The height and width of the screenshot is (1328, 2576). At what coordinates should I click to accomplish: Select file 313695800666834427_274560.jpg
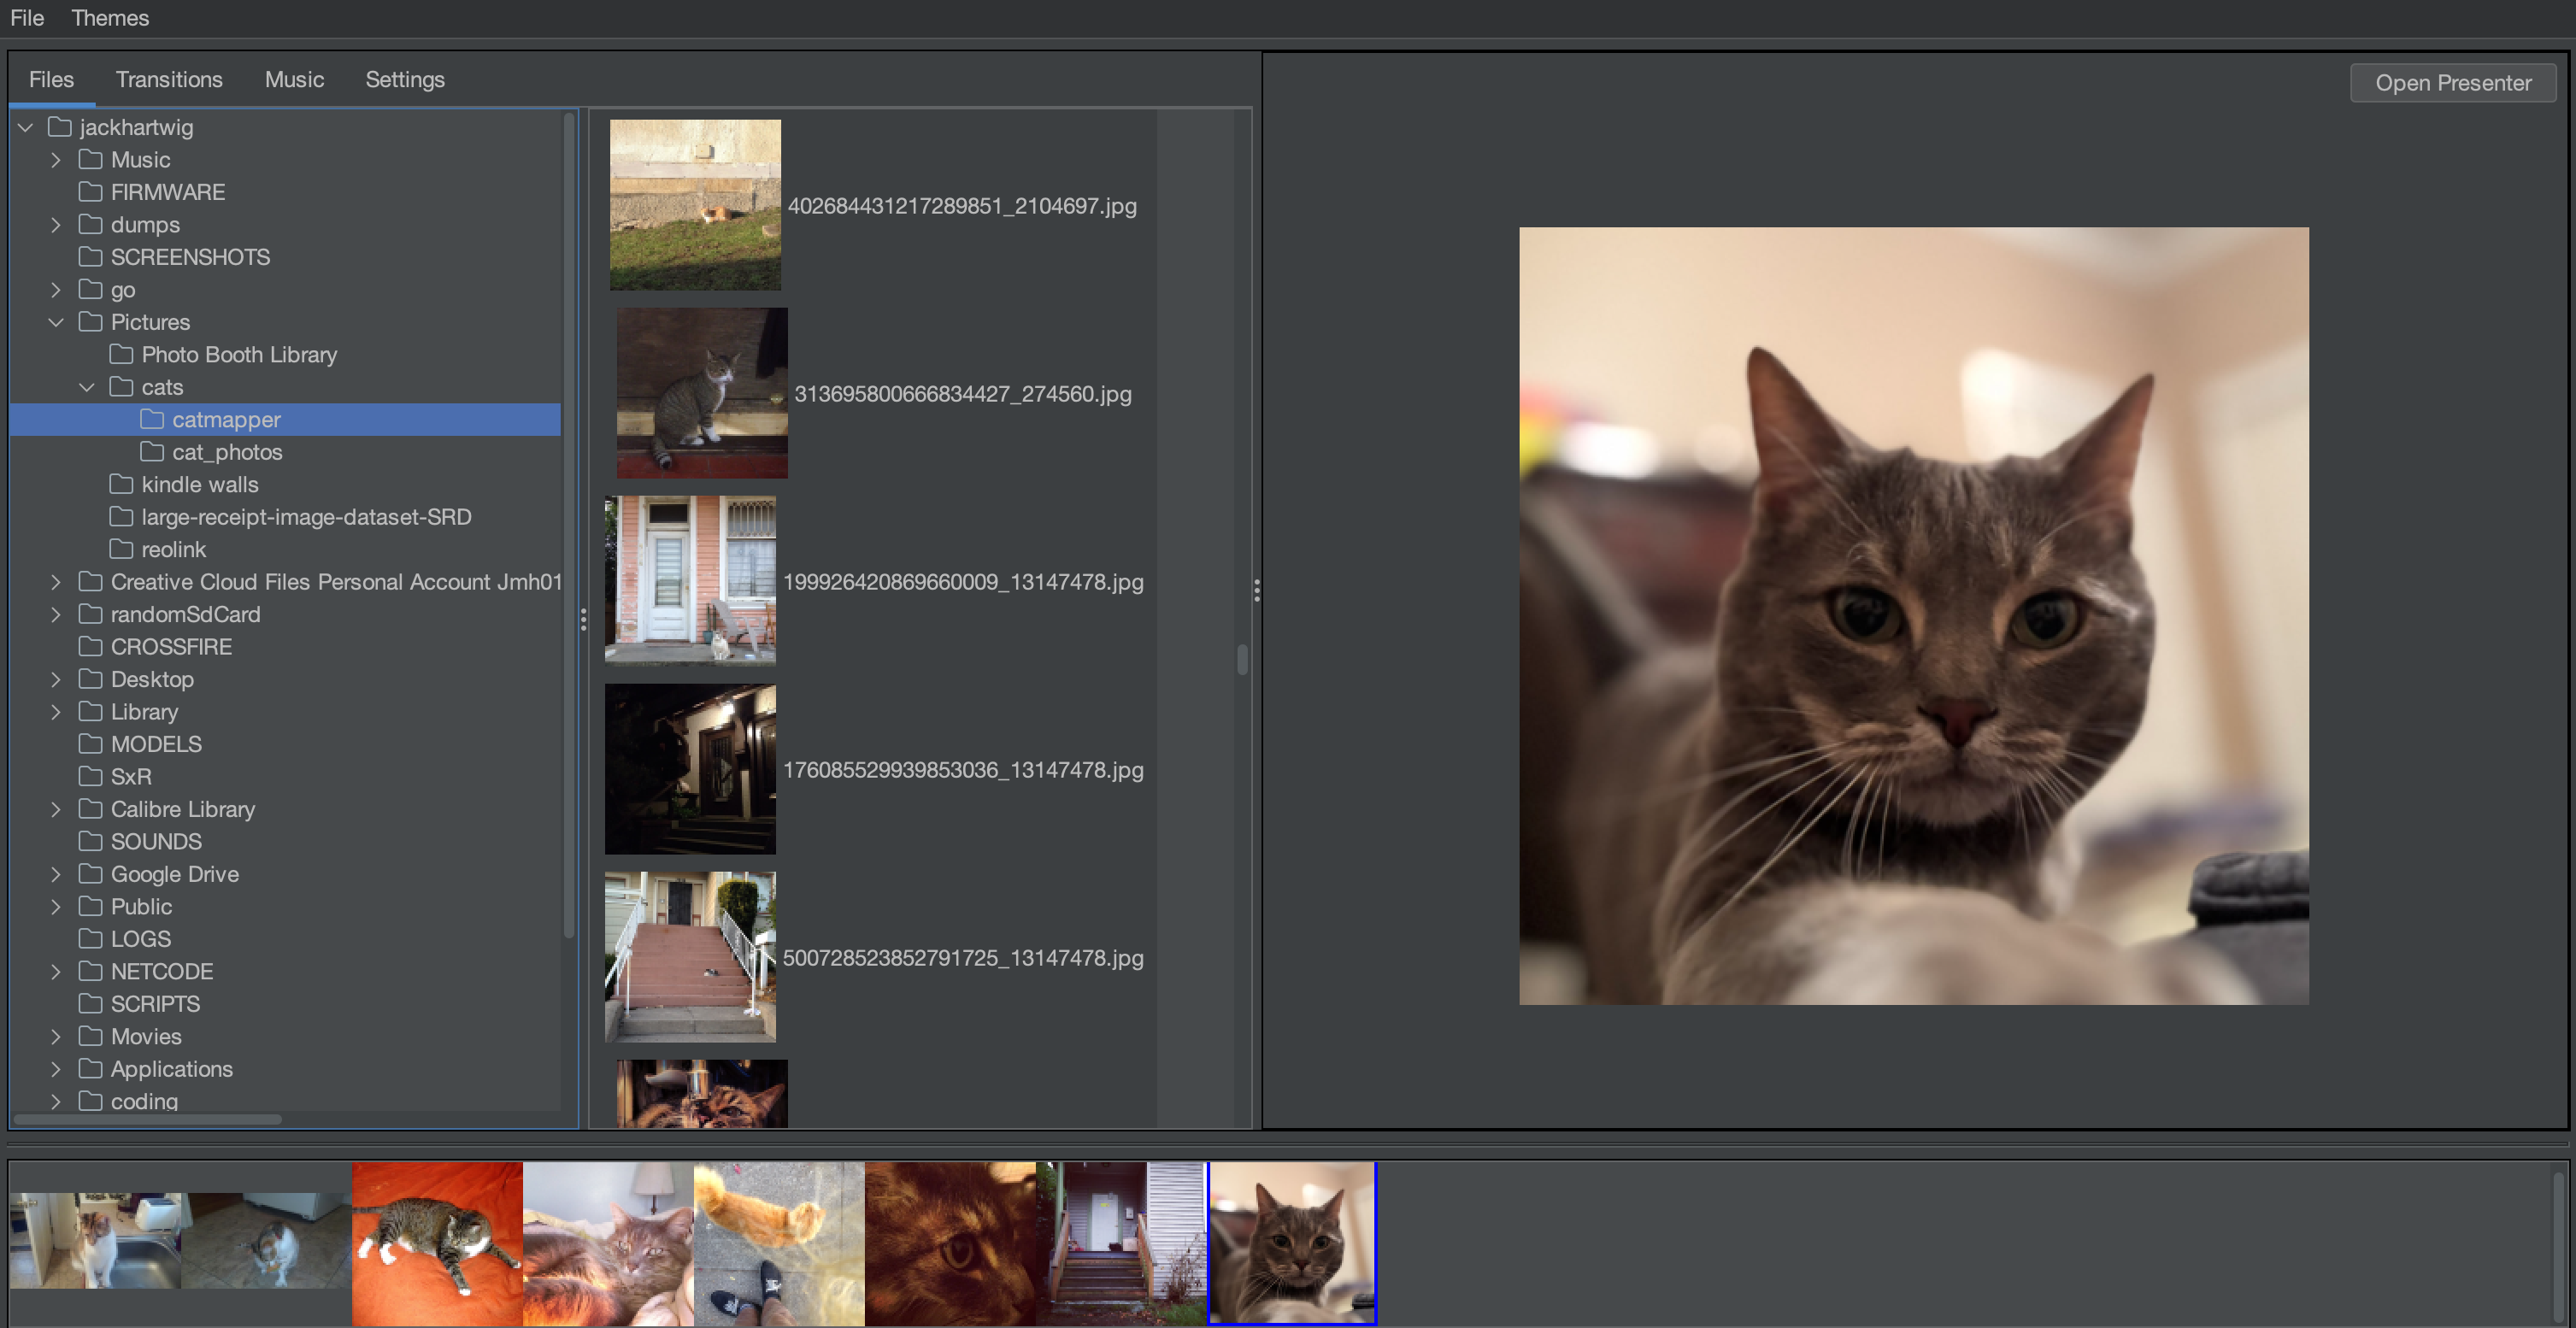(962, 394)
